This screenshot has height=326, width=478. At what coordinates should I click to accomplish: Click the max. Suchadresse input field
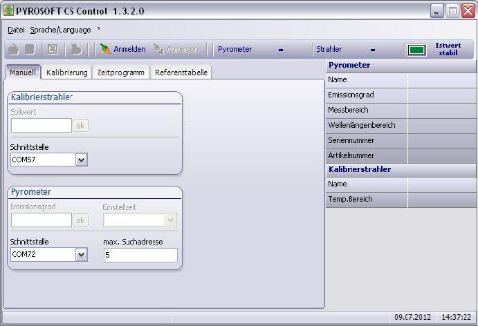(140, 255)
